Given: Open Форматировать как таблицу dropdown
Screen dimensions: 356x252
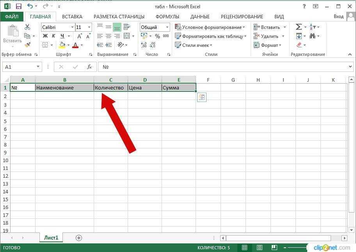Looking at the screenshot, I should (211, 36).
